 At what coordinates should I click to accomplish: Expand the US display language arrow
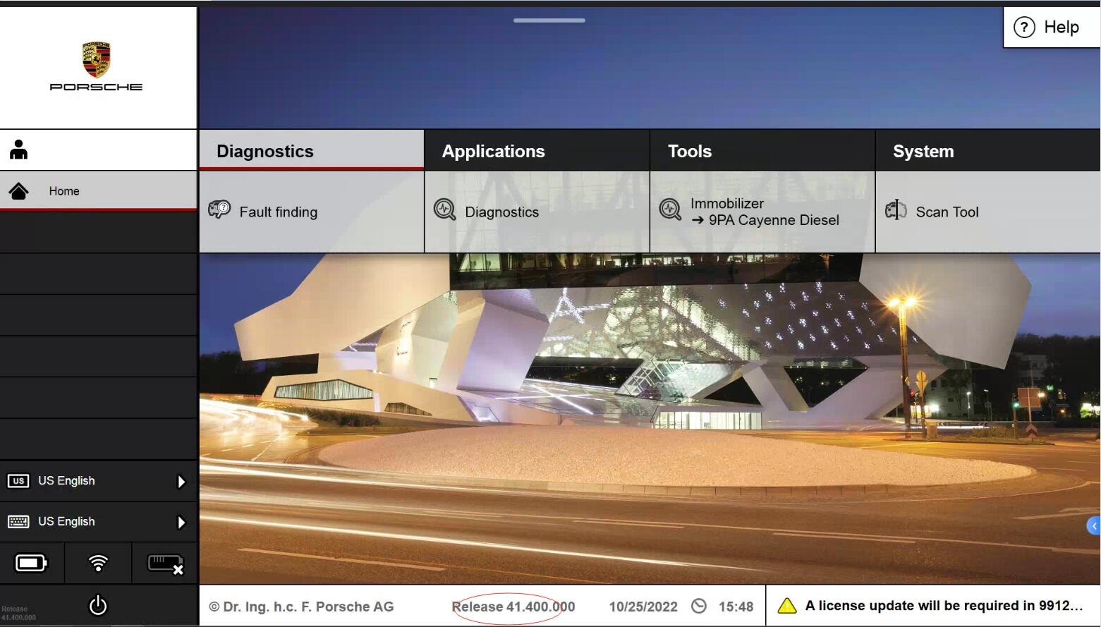point(181,482)
